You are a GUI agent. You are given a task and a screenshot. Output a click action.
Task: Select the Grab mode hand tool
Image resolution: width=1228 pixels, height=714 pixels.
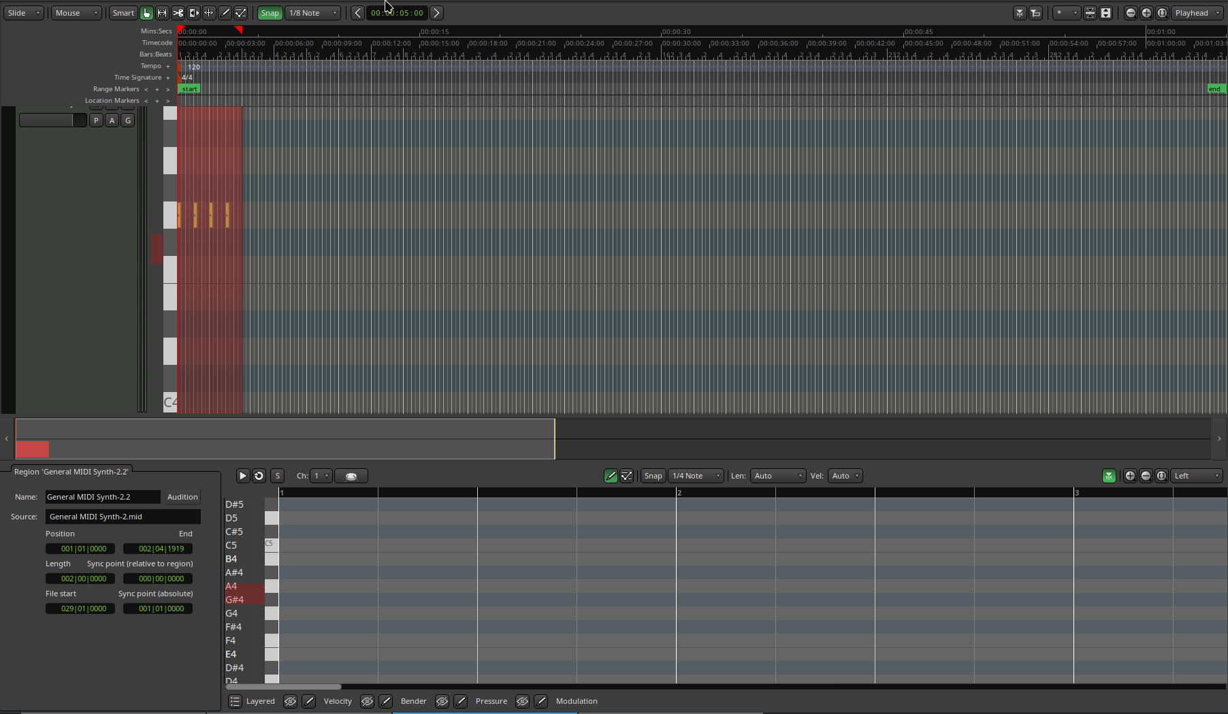(146, 13)
